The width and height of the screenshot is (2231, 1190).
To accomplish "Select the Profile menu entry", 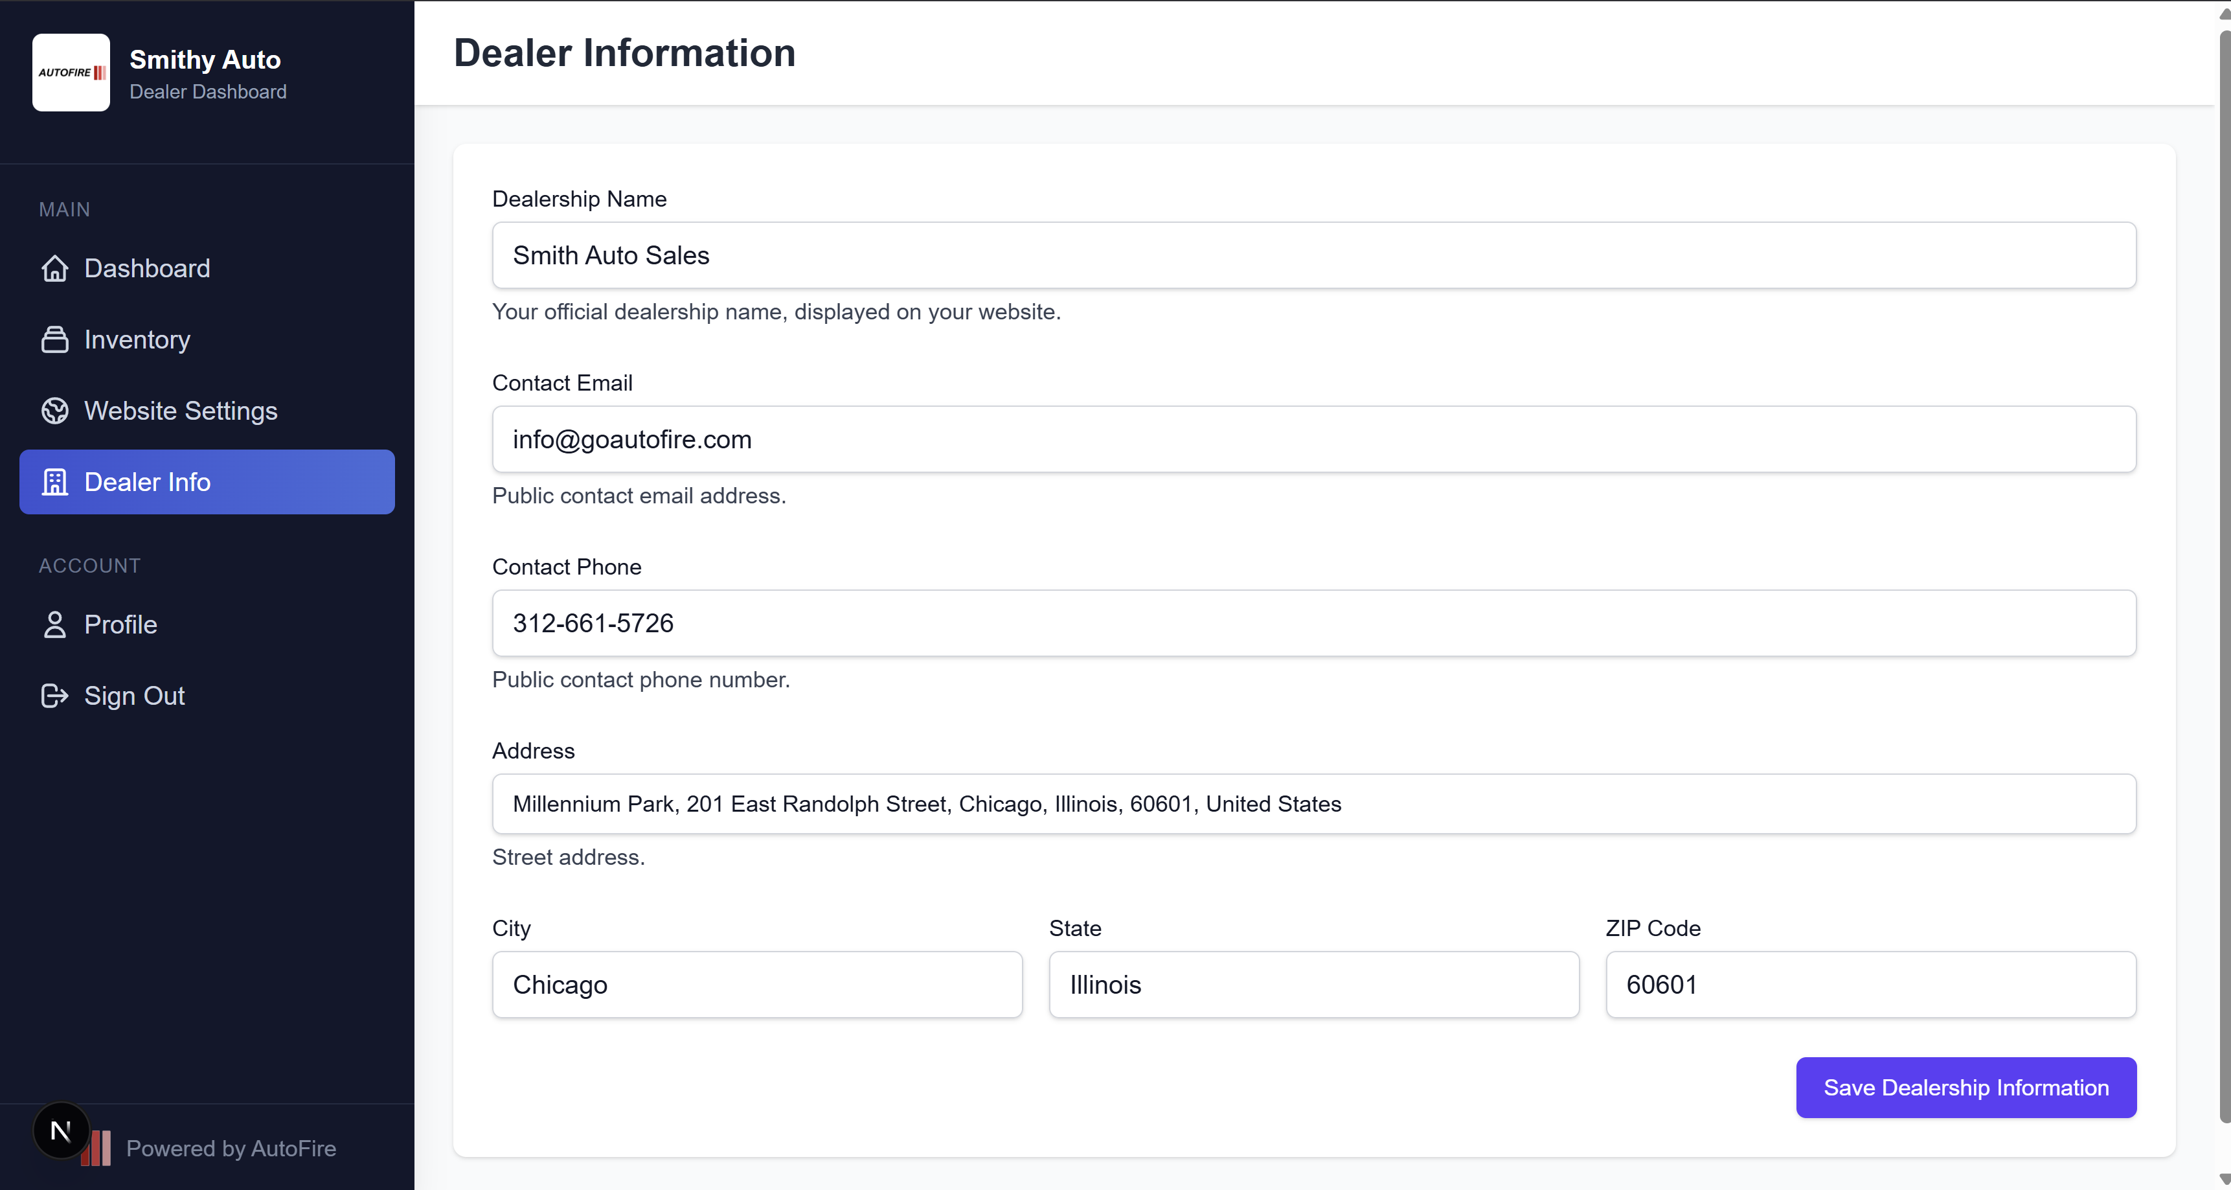I will [x=120, y=624].
